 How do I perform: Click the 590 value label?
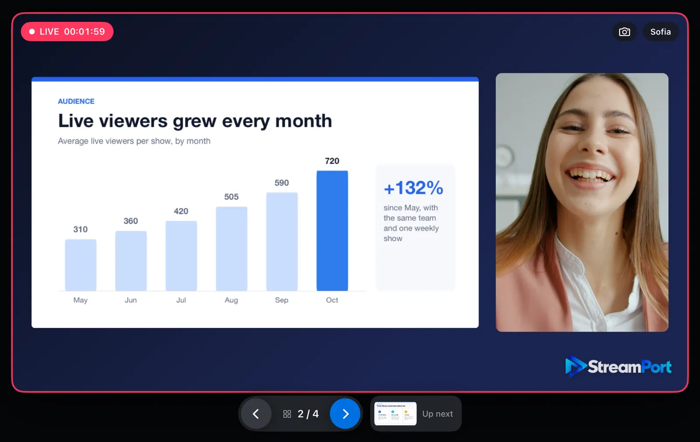coord(282,183)
